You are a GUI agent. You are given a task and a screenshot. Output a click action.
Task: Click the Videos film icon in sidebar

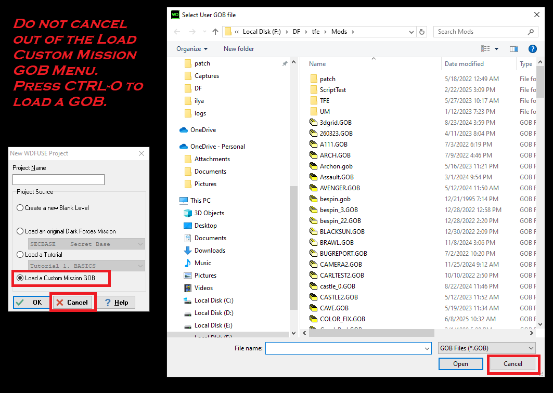tap(188, 288)
